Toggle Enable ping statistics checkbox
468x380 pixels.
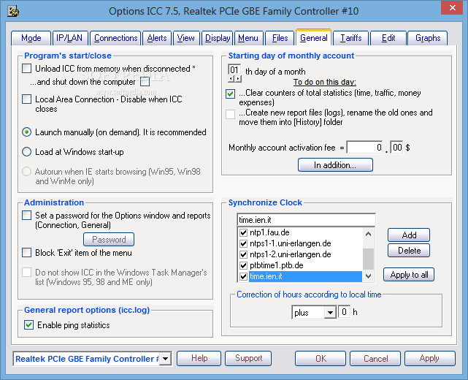pyautogui.click(x=28, y=324)
